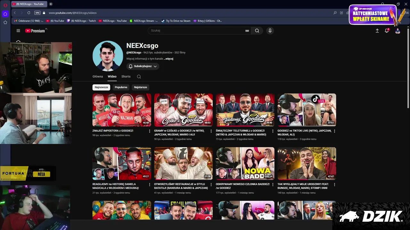
Task: Open more options for OTWORZYLIŚMY RESTAURACJE video
Action: [211, 185]
